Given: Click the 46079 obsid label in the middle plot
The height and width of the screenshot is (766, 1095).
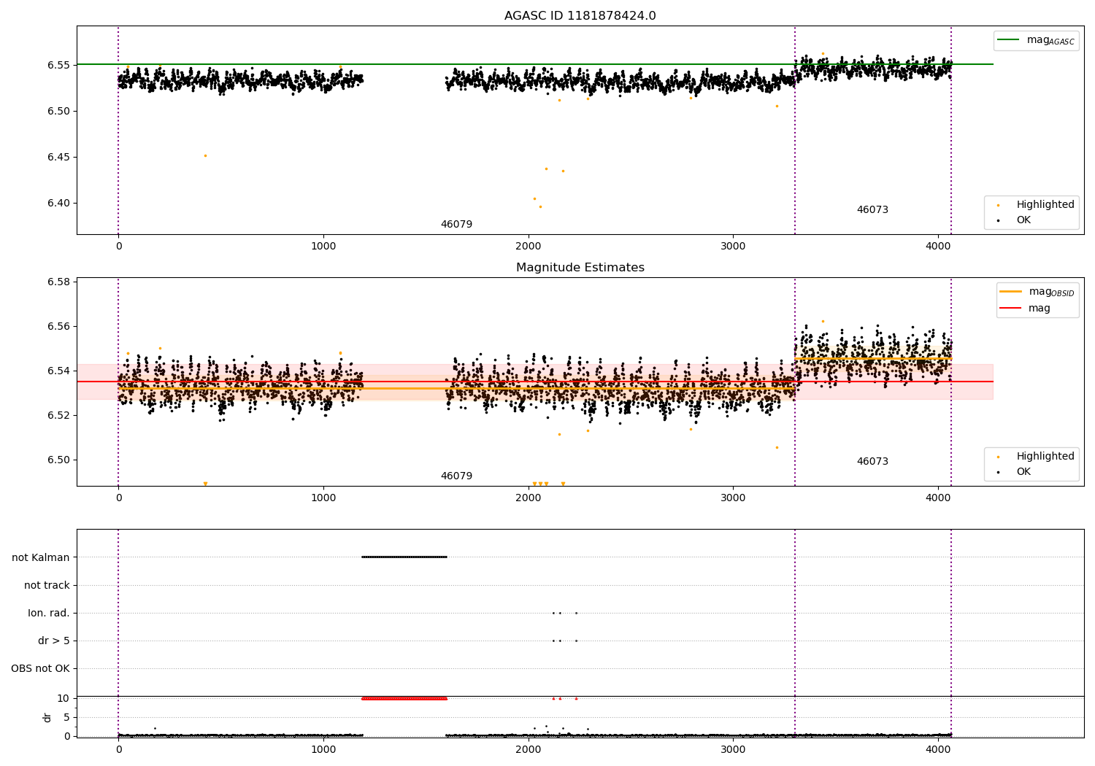Looking at the screenshot, I should pyautogui.click(x=456, y=476).
